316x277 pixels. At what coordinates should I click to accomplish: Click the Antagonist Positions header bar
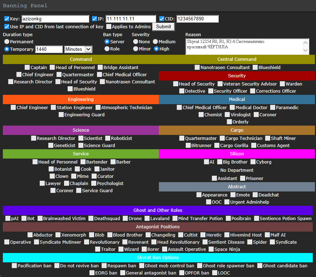[158, 227]
